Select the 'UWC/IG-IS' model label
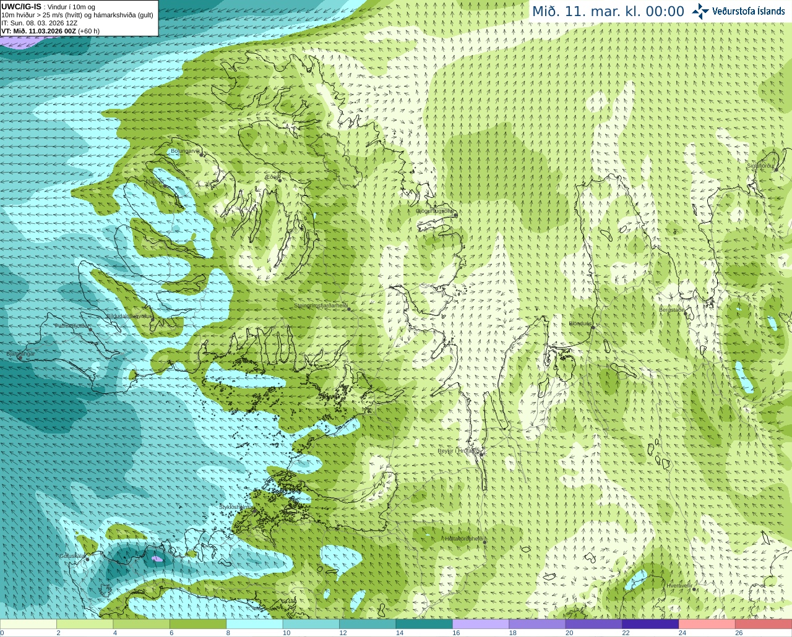 coord(21,7)
